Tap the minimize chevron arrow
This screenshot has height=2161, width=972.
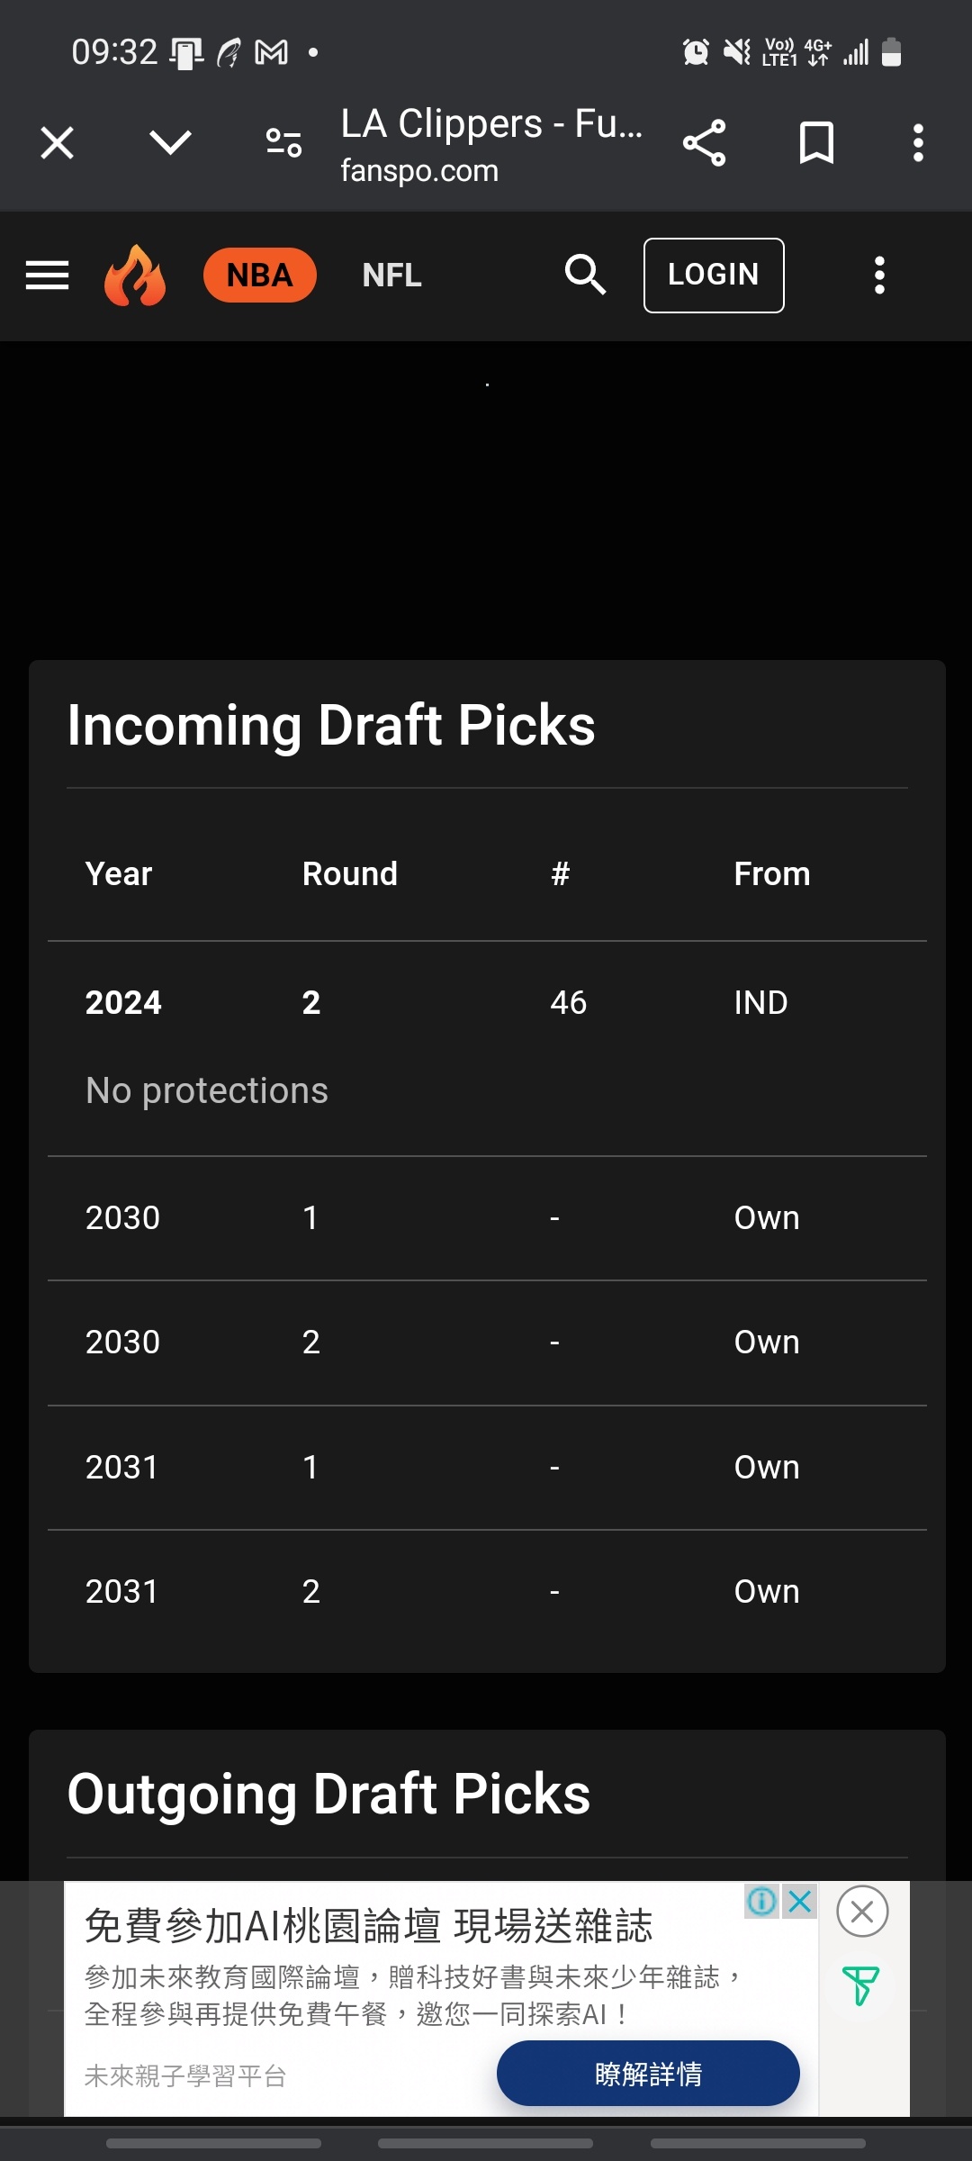[170, 142]
